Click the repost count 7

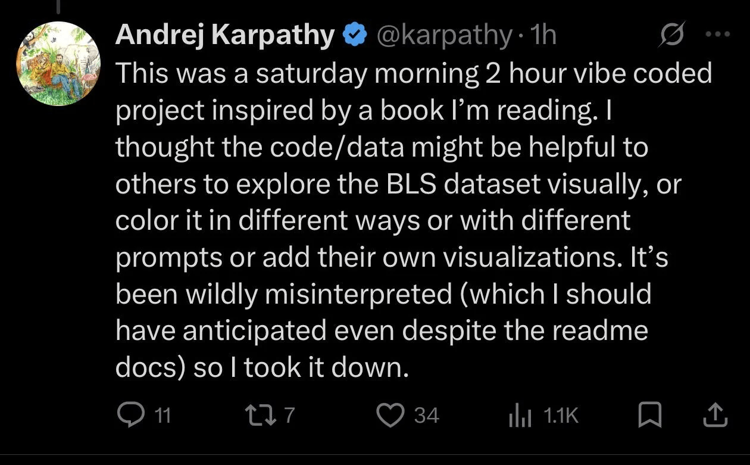(289, 415)
